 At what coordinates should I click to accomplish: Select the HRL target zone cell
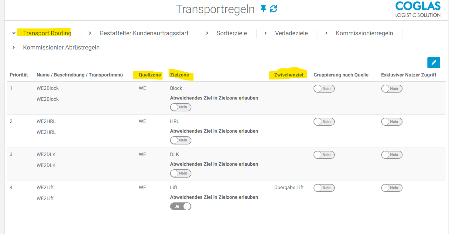(x=175, y=121)
